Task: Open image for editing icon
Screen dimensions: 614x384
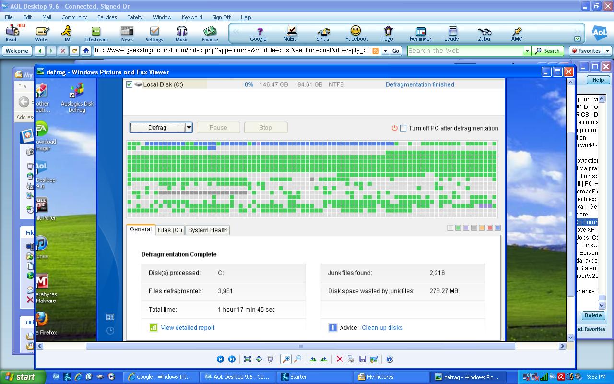Action: coord(374,359)
